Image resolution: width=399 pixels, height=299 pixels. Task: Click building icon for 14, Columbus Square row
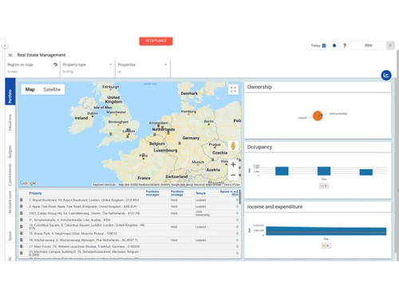pos(22,226)
